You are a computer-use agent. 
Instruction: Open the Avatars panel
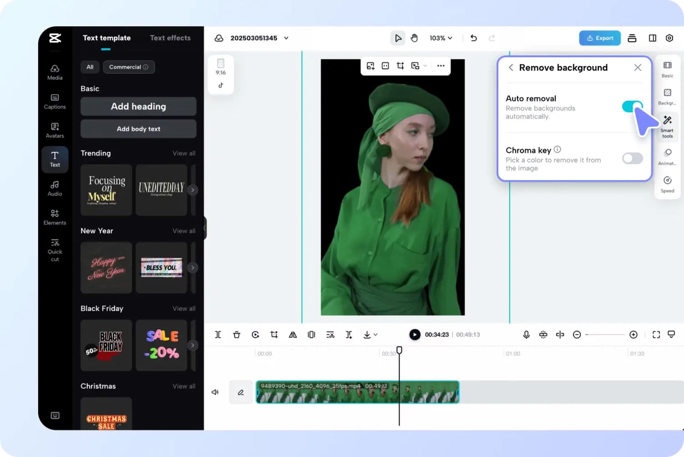[55, 130]
